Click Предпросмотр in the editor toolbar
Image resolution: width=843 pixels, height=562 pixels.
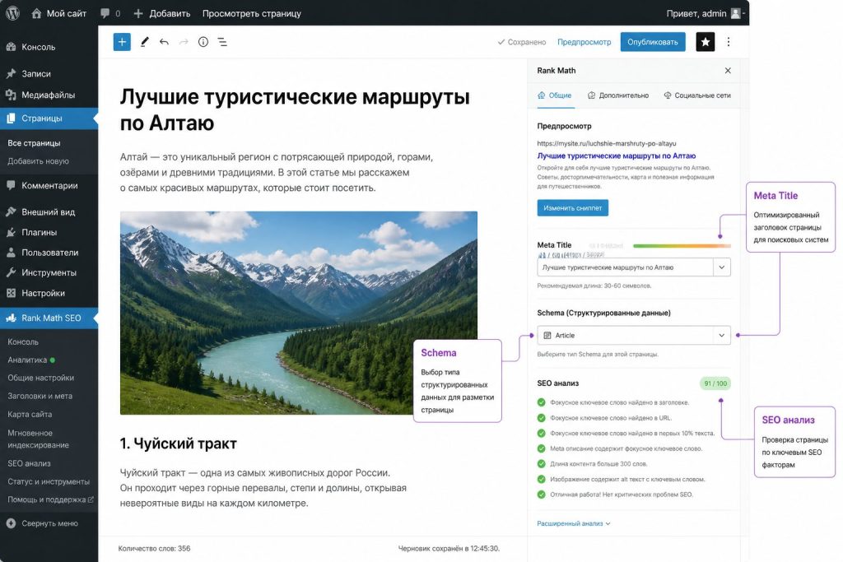[584, 42]
